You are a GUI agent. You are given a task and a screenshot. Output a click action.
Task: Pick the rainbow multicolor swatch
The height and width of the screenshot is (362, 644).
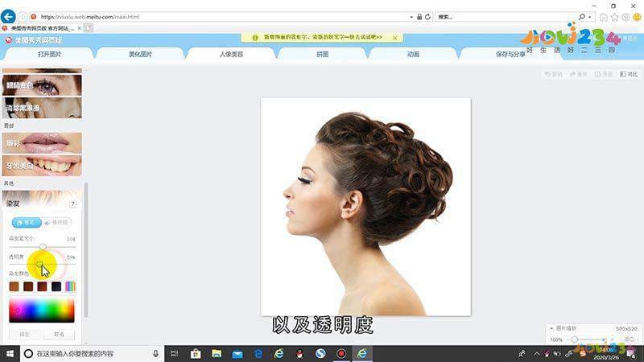70,286
